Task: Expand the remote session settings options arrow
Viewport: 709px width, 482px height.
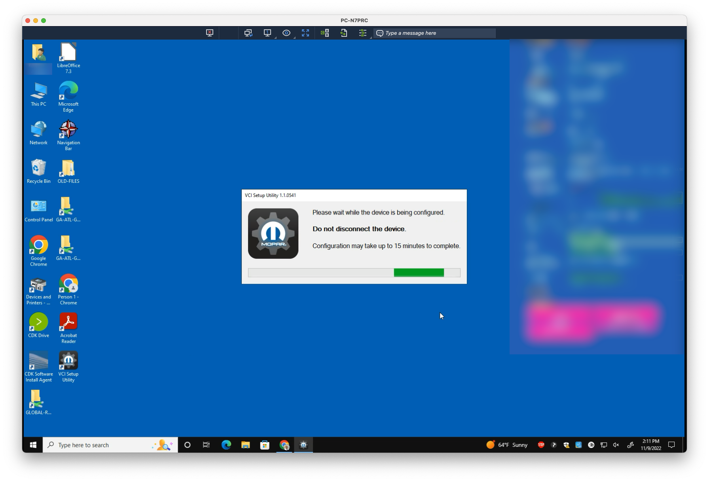Action: pos(371,37)
